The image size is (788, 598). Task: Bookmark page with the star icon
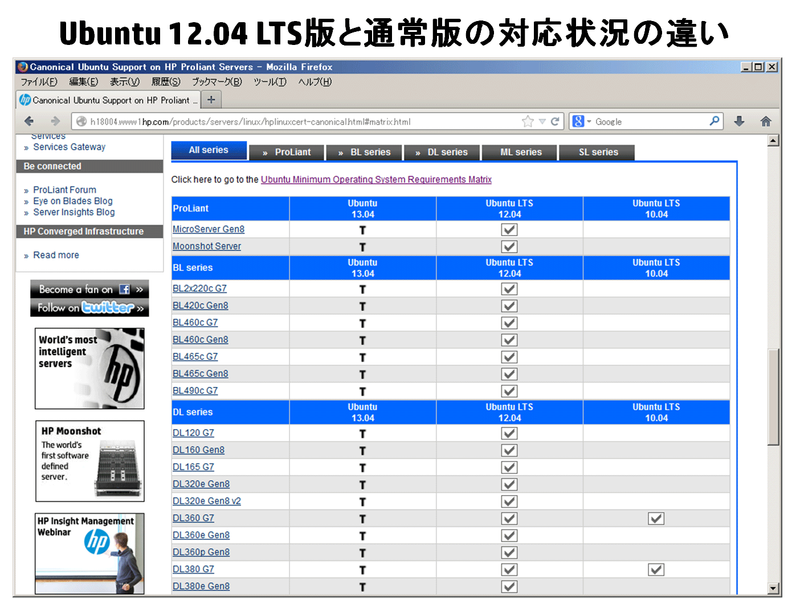click(528, 121)
